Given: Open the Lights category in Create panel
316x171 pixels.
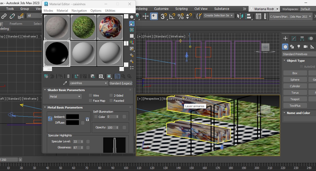Looking at the screenshot, I should click(299, 47).
